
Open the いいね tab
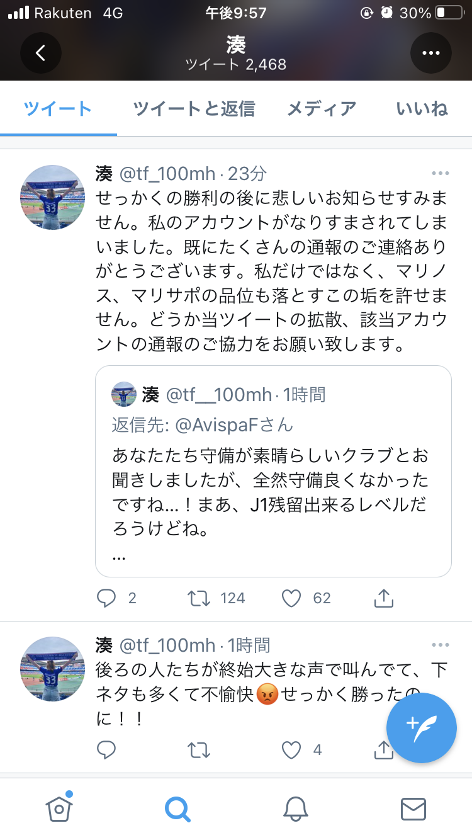[x=422, y=109]
